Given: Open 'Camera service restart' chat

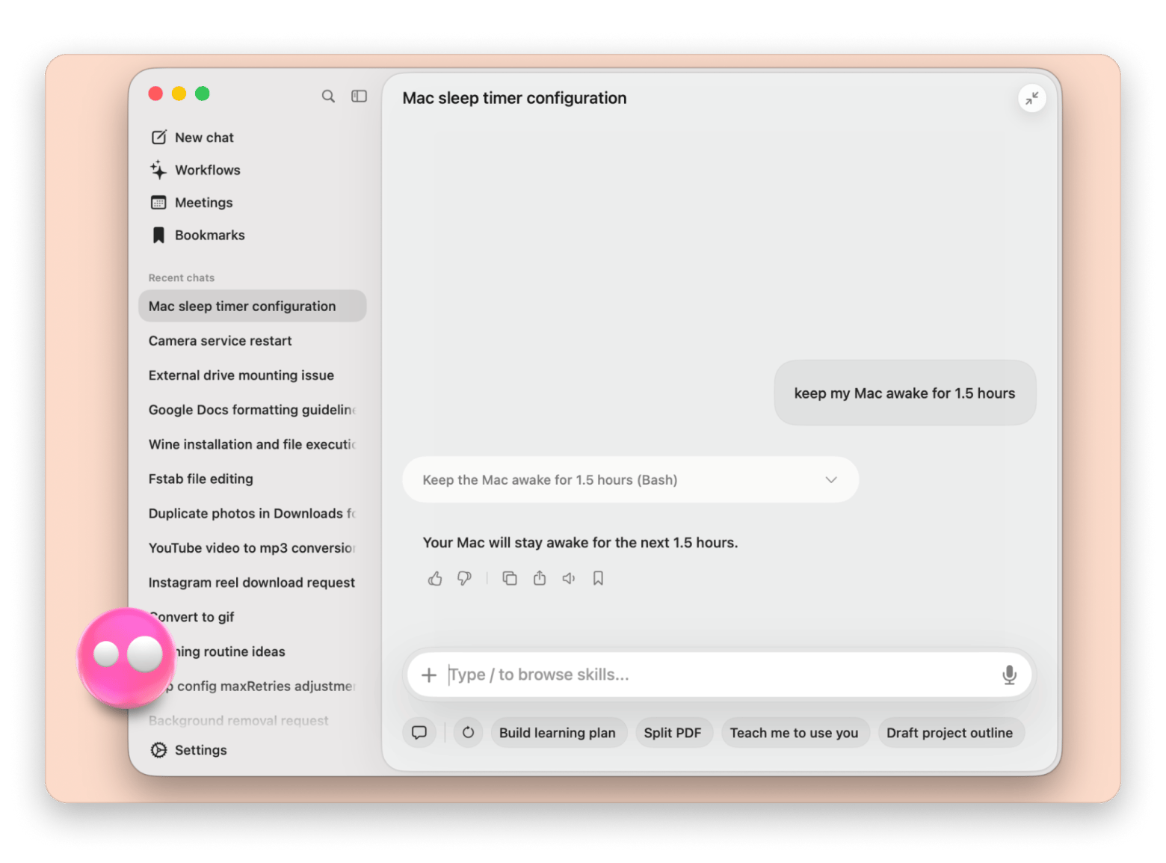Looking at the screenshot, I should coord(253,341).
